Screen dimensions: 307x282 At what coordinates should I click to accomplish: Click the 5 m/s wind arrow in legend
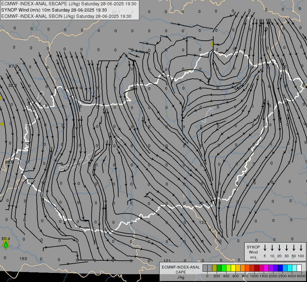point(265,248)
